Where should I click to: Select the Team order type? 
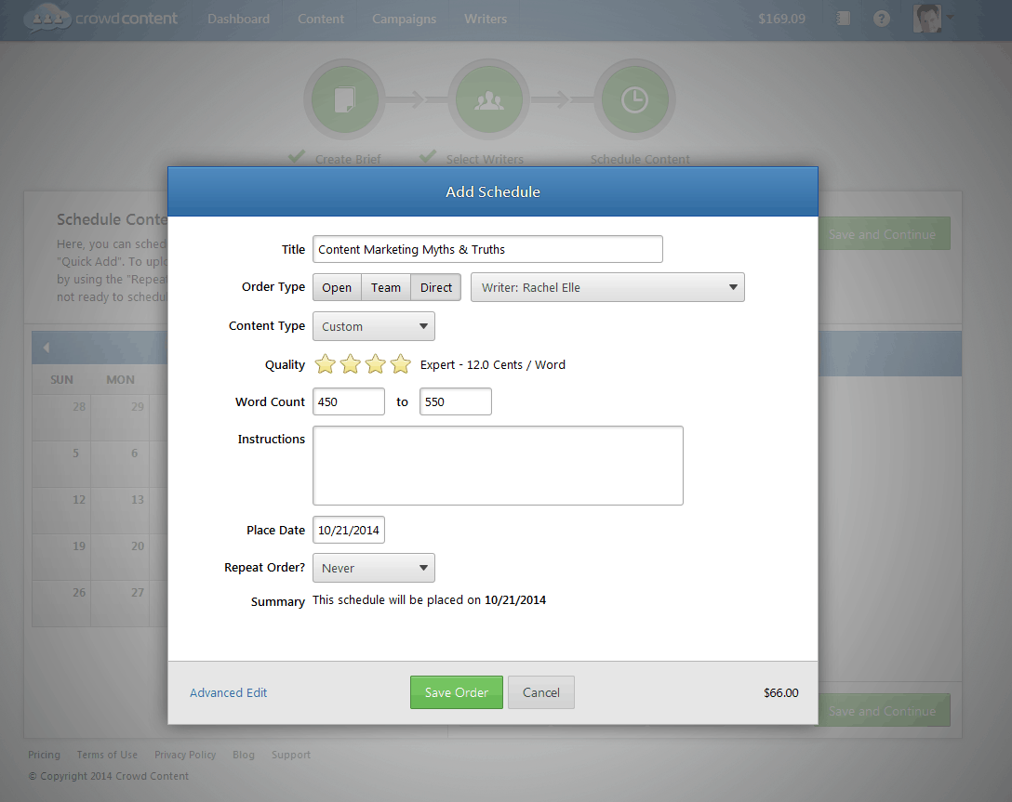(x=385, y=287)
